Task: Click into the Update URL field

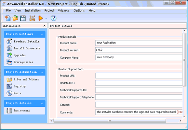Action: pyautogui.click(x=139, y=83)
